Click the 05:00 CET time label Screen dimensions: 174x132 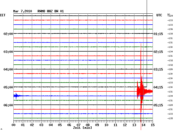(8, 87)
